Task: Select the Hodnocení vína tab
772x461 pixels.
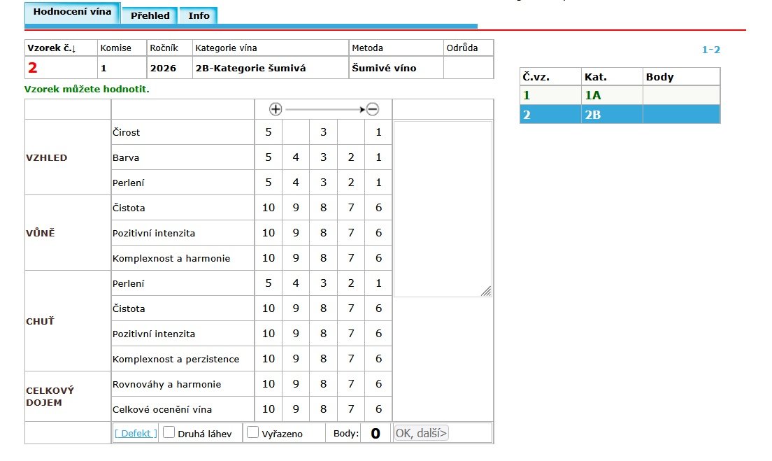Action: (72, 13)
